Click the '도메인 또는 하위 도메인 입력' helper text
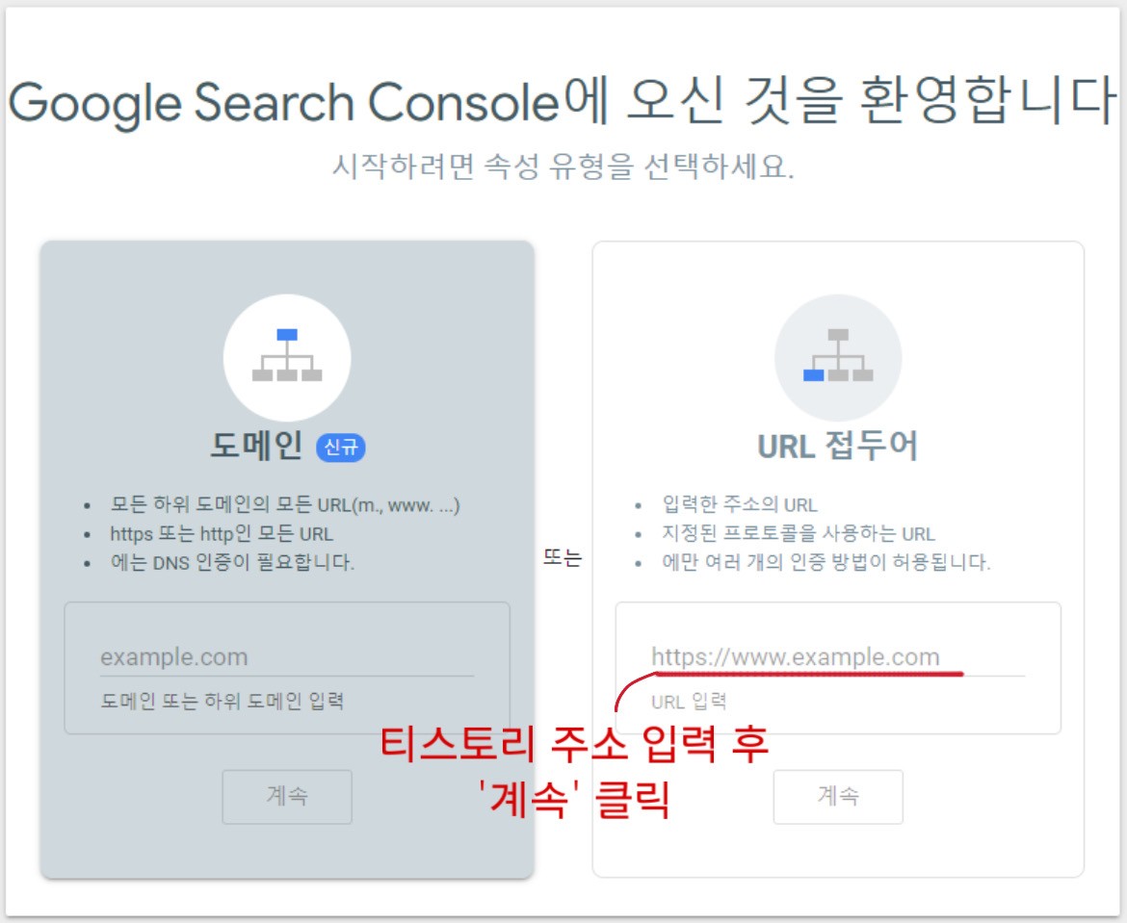Screen dimensions: 1127x923 (x=223, y=701)
